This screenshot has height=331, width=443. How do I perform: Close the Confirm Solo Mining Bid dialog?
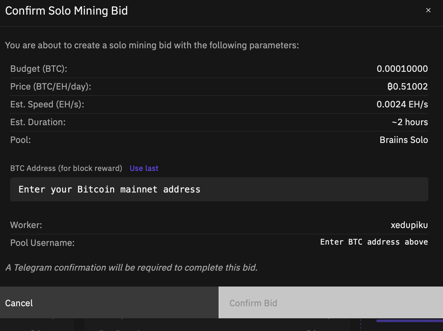coord(428,10)
